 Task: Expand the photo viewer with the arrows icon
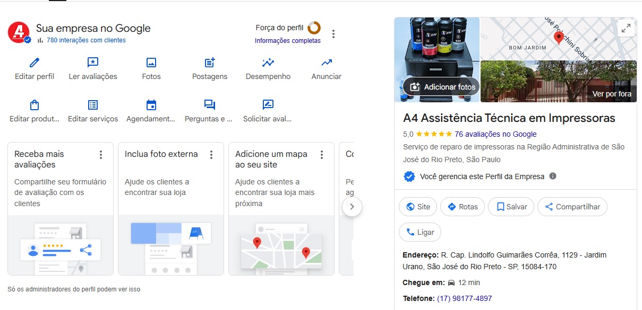(x=626, y=29)
